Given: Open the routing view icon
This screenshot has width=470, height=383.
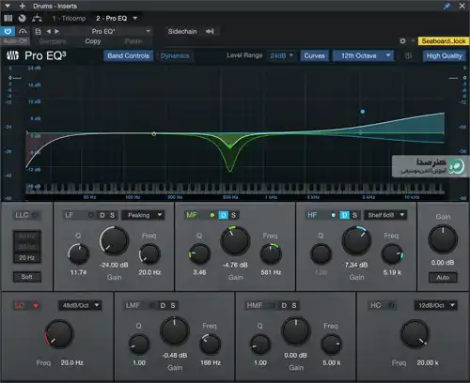Looking at the screenshot, I should point(37,18).
